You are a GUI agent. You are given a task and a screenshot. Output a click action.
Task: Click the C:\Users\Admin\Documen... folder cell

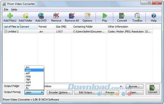pyautogui.click(x=89, y=31)
